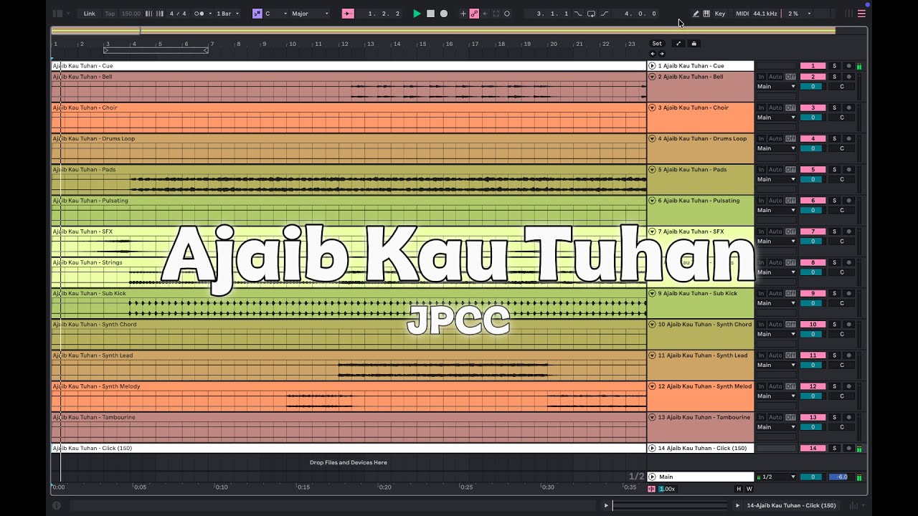
Task: Click the loop brace in the scrub area
Action: pyautogui.click(x=156, y=50)
